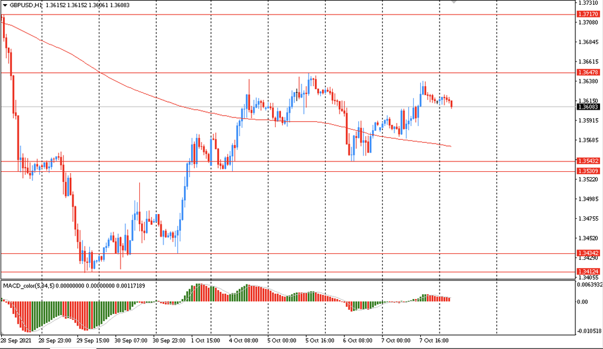
Task: Click the 1.34520 value on price axis
Action: [589, 238]
